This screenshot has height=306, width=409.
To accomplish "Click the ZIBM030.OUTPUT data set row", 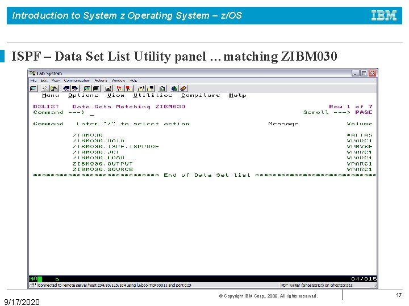I will [x=102, y=164].
